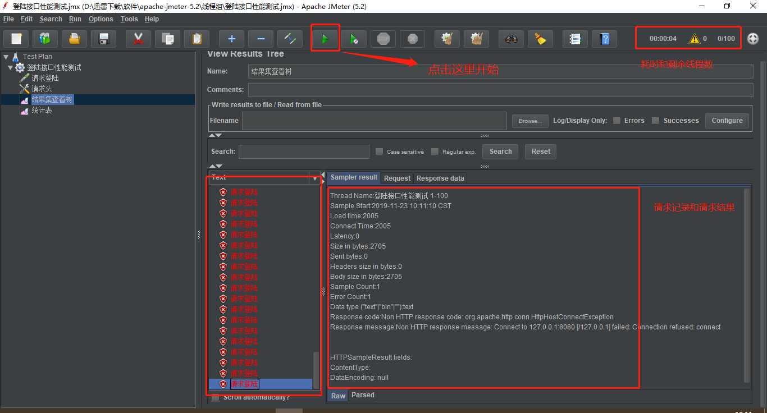
Task: Open the Help menu
Action: 152,19
